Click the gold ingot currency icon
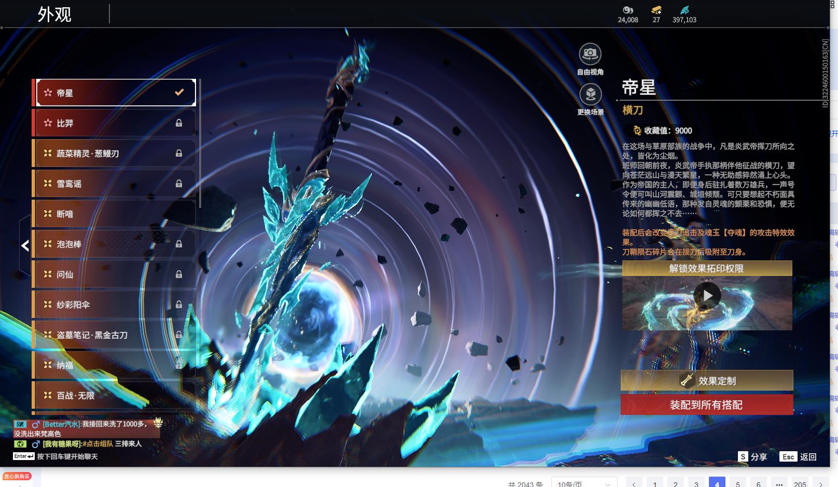 pyautogui.click(x=656, y=10)
